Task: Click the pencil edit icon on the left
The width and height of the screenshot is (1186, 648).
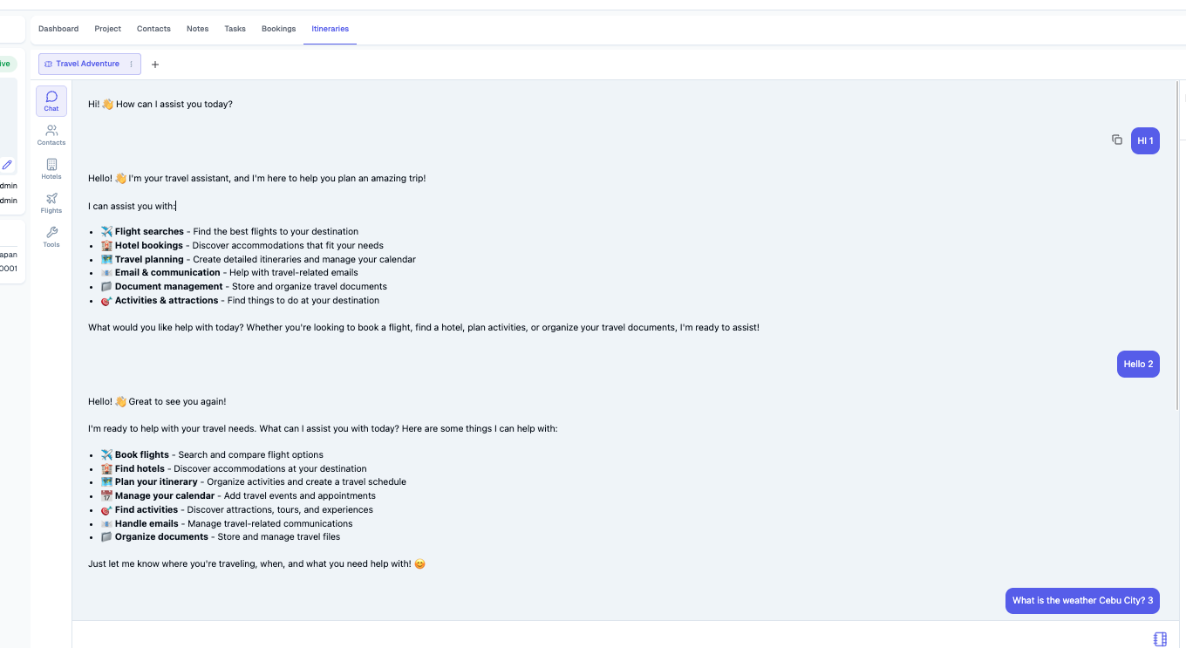Action: (x=7, y=164)
